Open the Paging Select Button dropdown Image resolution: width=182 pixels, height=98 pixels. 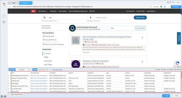(x=44, y=70)
